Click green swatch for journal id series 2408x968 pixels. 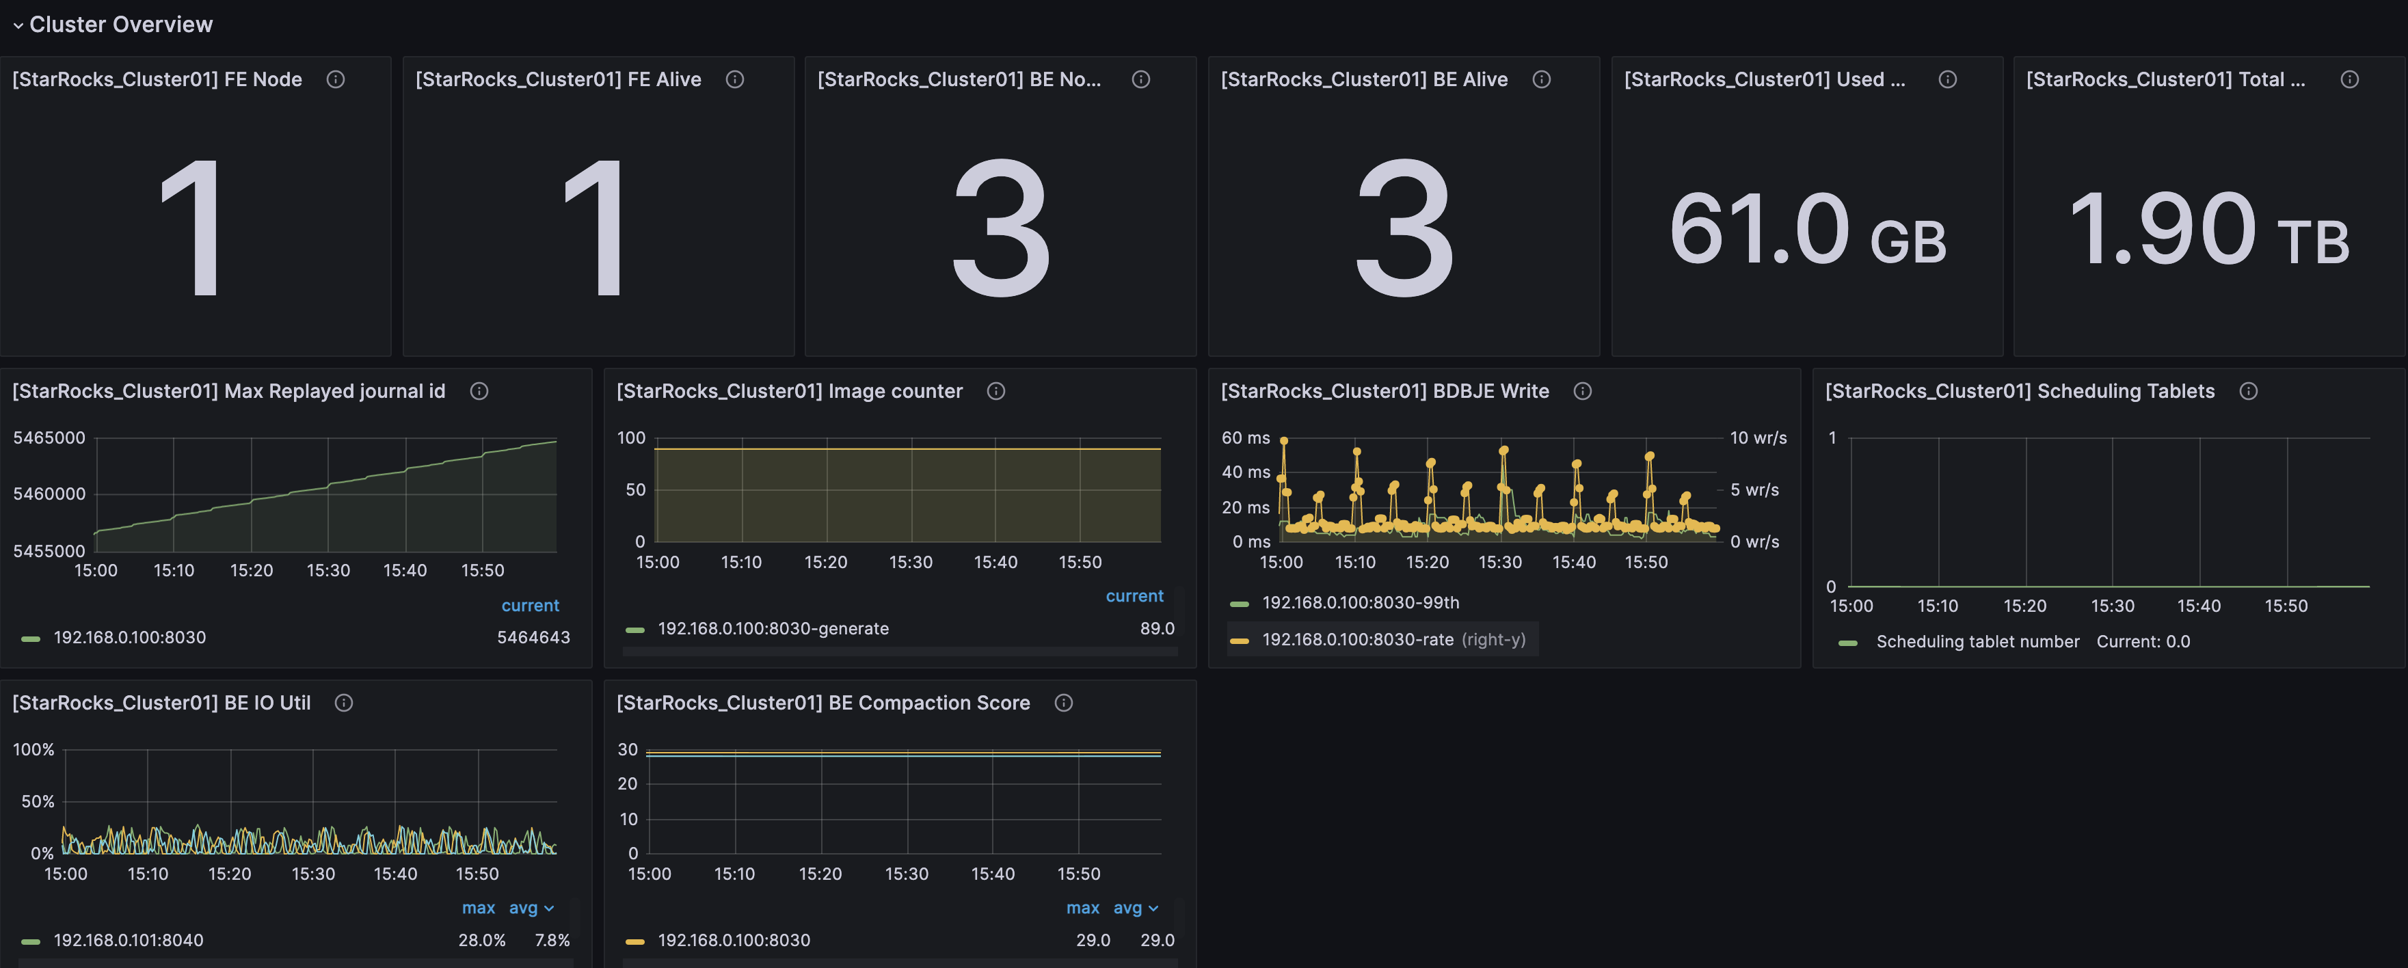click(31, 638)
